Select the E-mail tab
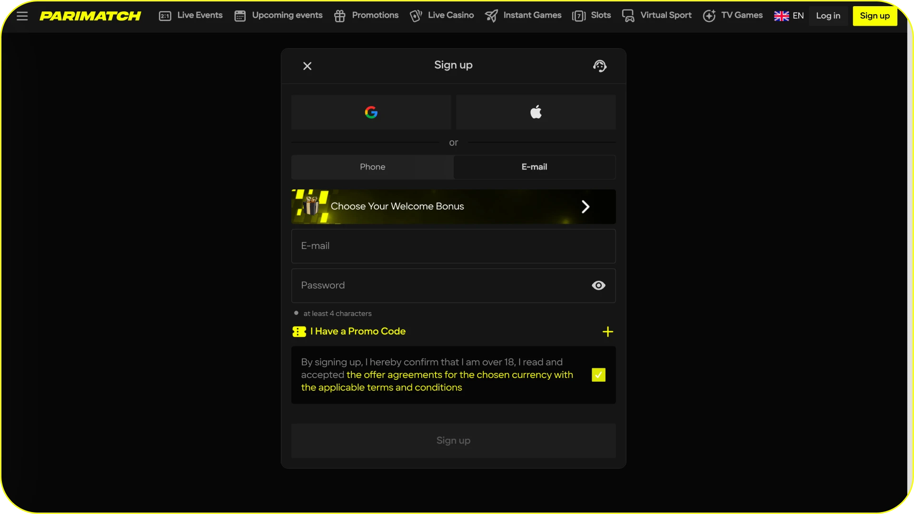Viewport: 914px width, 514px height. coord(535,167)
